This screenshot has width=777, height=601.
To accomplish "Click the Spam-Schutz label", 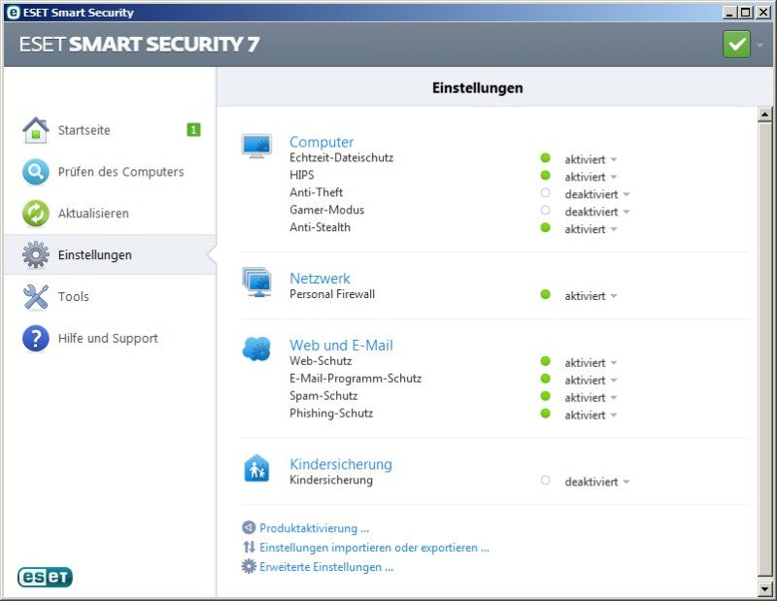I will coord(323,396).
